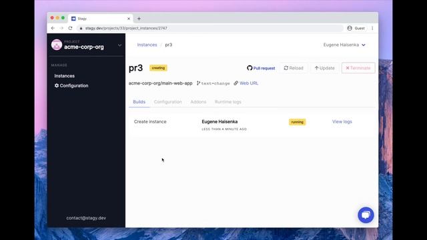The height and width of the screenshot is (240, 427).
Task: Switch to the Addons tab
Action: [198, 102]
